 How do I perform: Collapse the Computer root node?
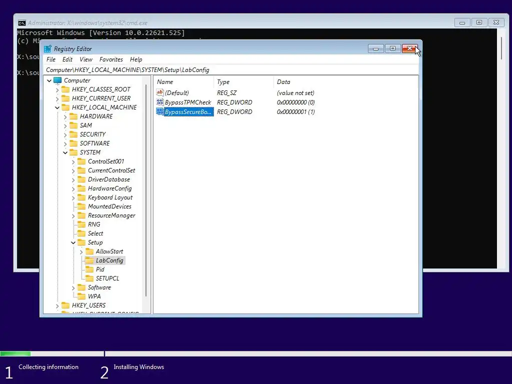(49, 80)
